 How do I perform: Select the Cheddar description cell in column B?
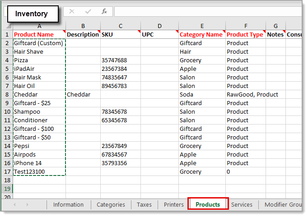tap(83, 95)
